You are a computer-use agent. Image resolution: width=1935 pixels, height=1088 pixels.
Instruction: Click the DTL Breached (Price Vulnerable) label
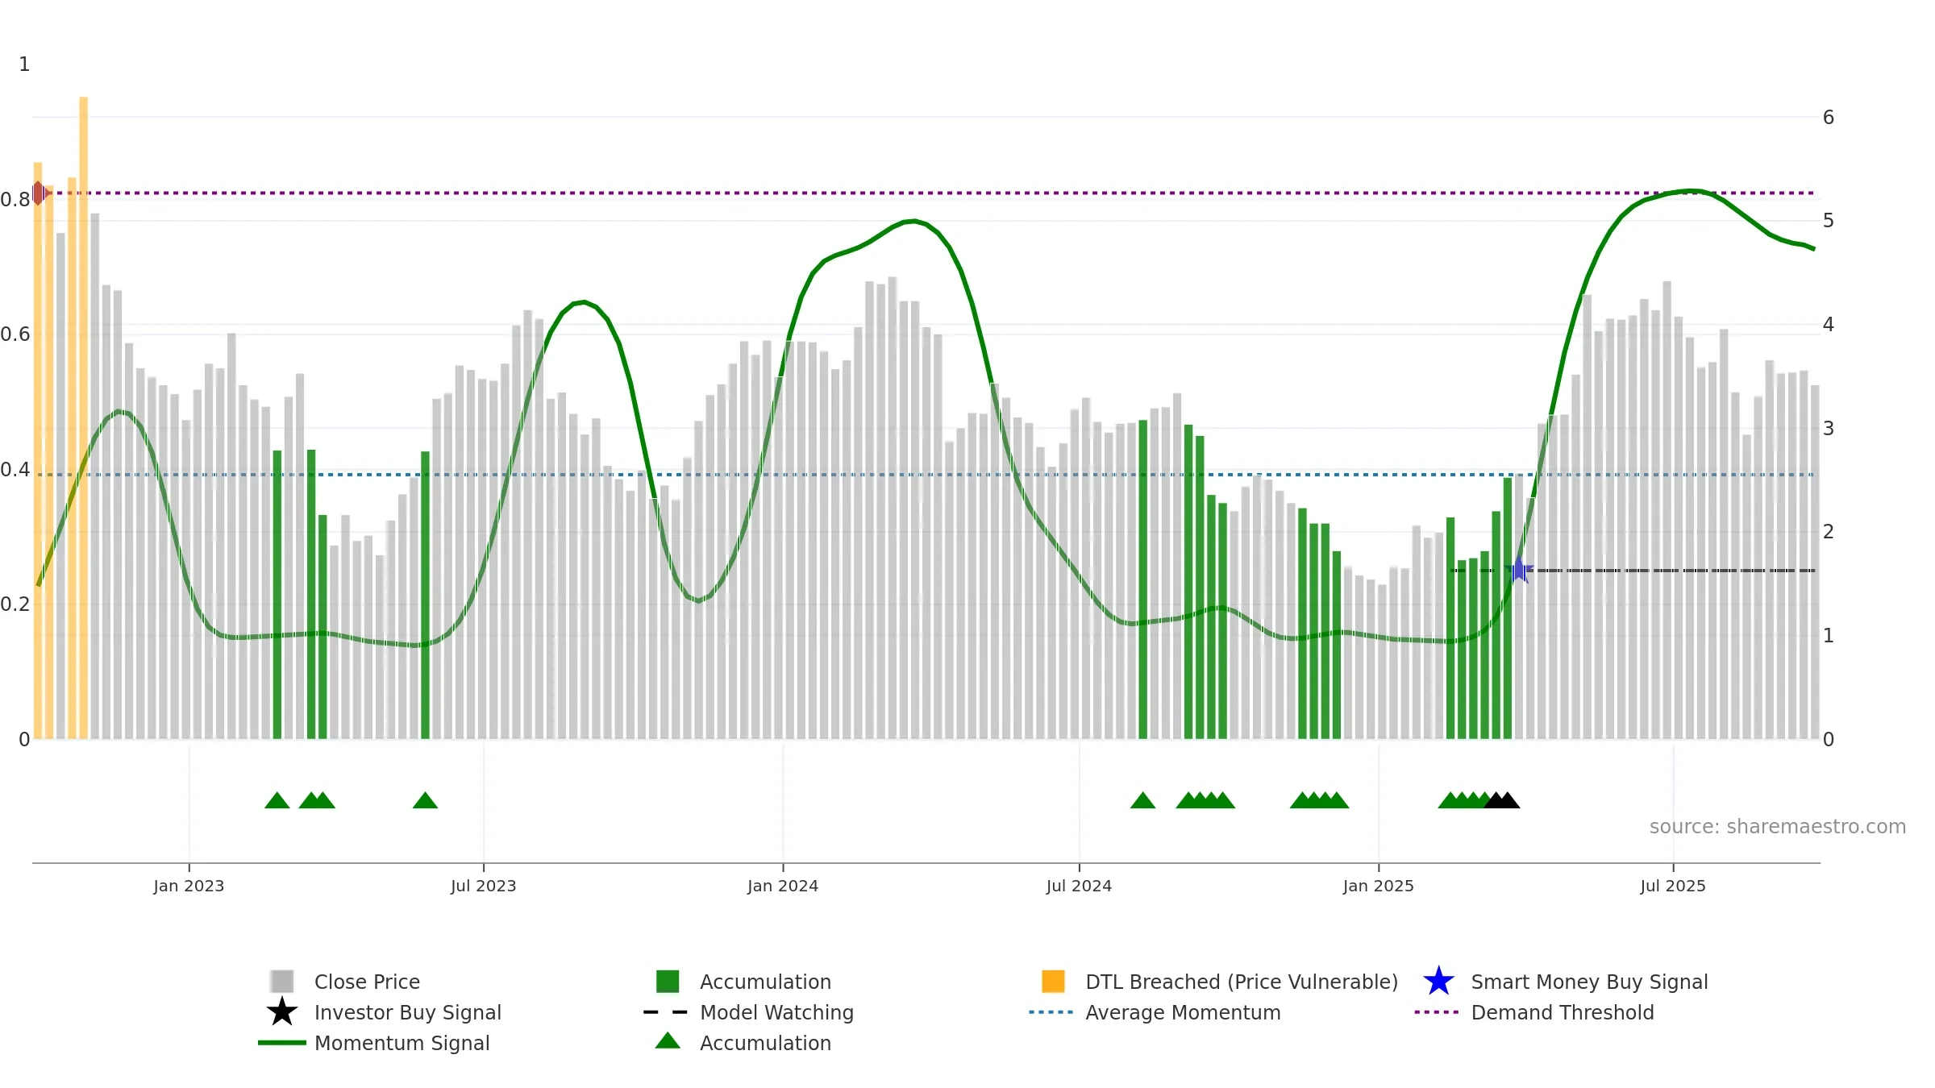point(1242,982)
